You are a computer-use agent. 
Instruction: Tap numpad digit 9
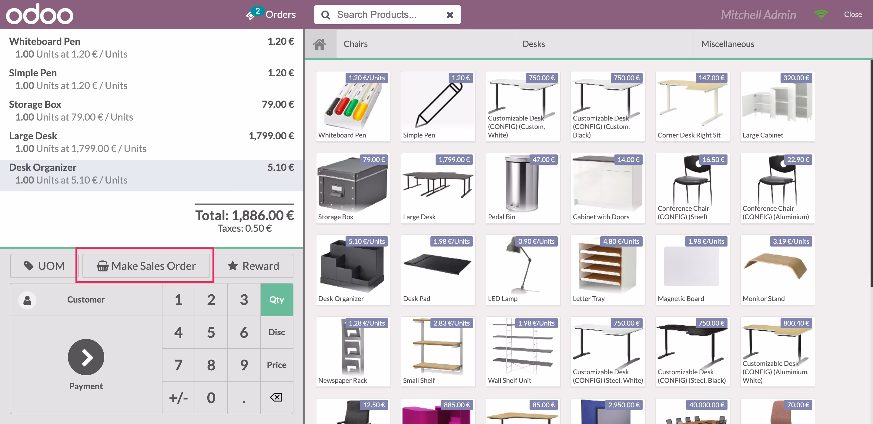[x=244, y=365]
